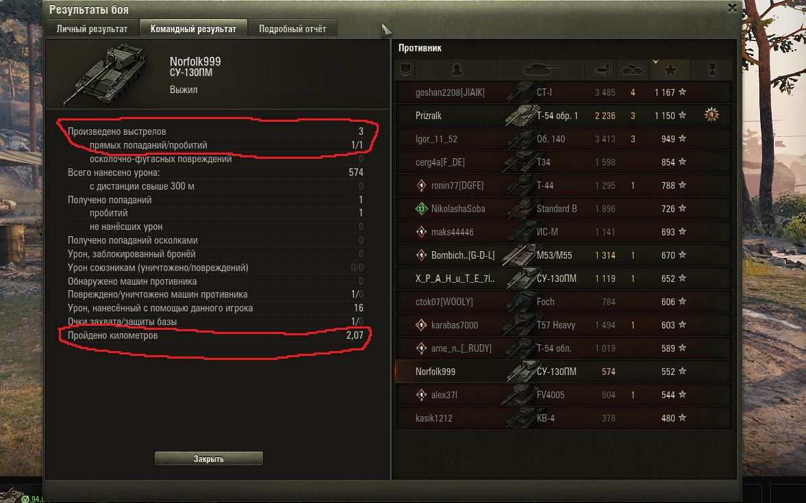Sort by damage dealt gun icon

click(x=601, y=69)
